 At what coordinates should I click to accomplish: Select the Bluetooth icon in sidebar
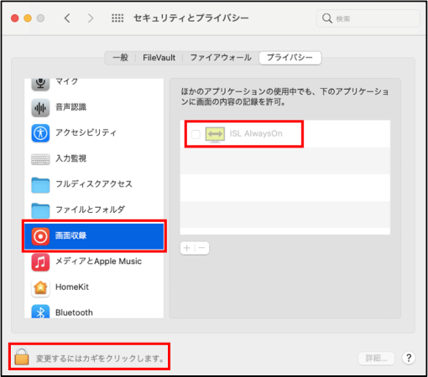(40, 312)
